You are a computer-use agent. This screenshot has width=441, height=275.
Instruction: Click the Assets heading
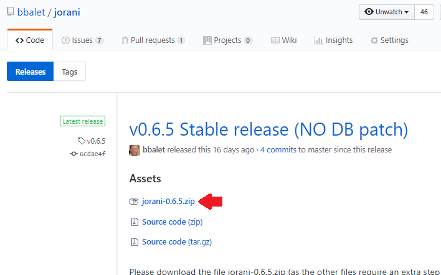(145, 179)
